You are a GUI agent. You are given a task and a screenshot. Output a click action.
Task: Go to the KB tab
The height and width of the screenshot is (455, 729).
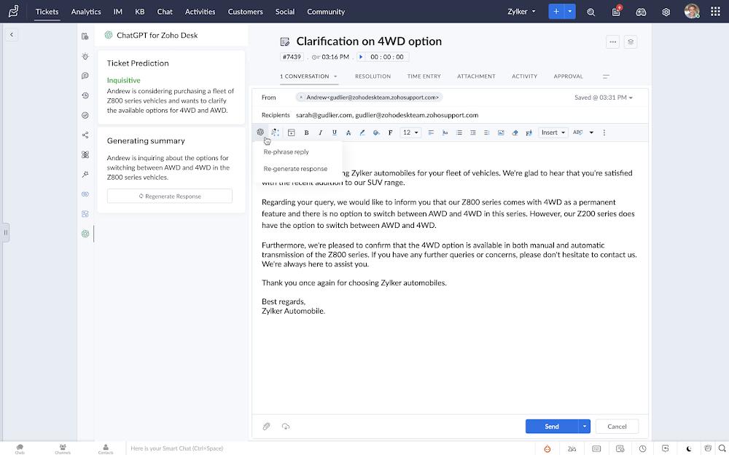click(139, 12)
